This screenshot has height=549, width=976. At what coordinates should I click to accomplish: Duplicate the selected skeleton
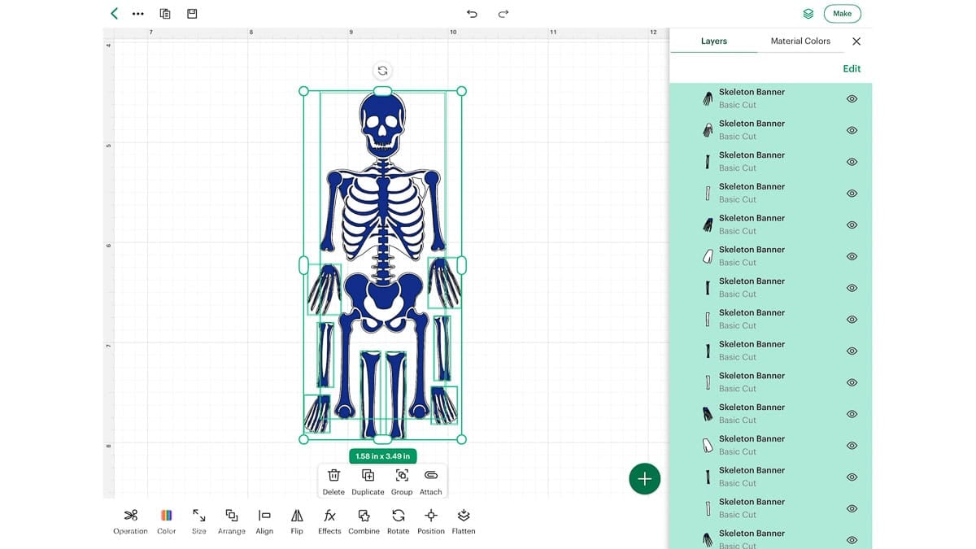coord(368,481)
